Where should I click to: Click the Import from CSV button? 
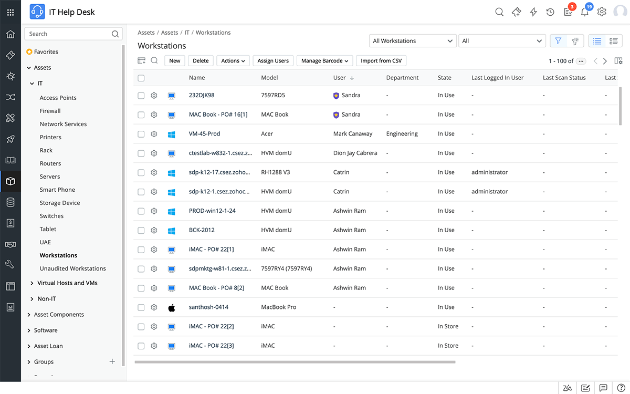tap(381, 60)
